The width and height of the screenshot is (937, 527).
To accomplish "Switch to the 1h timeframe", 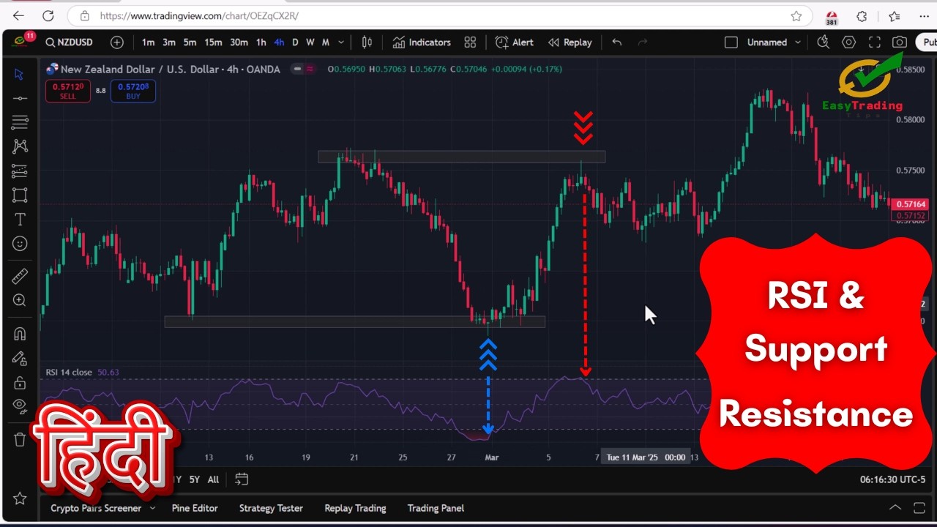I will tap(261, 42).
